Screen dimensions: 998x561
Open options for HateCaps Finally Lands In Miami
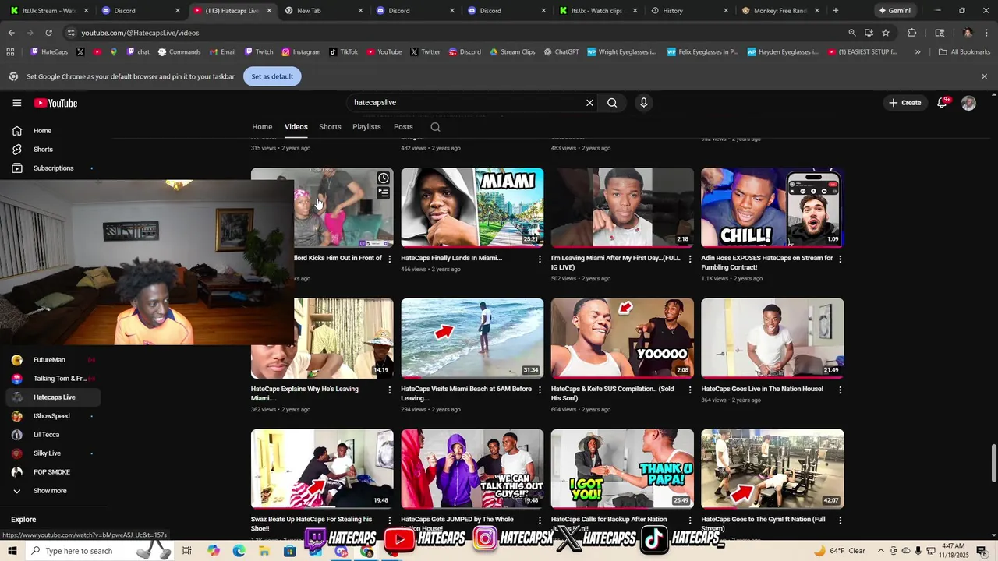click(540, 259)
